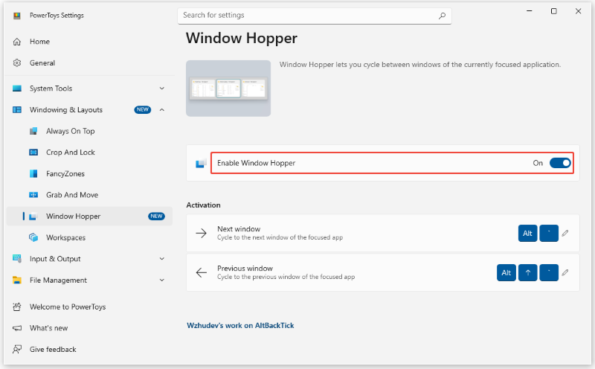Image resolution: width=595 pixels, height=369 pixels.
Task: Click the Input & Output keyboard icon
Action: pyautogui.click(x=16, y=259)
